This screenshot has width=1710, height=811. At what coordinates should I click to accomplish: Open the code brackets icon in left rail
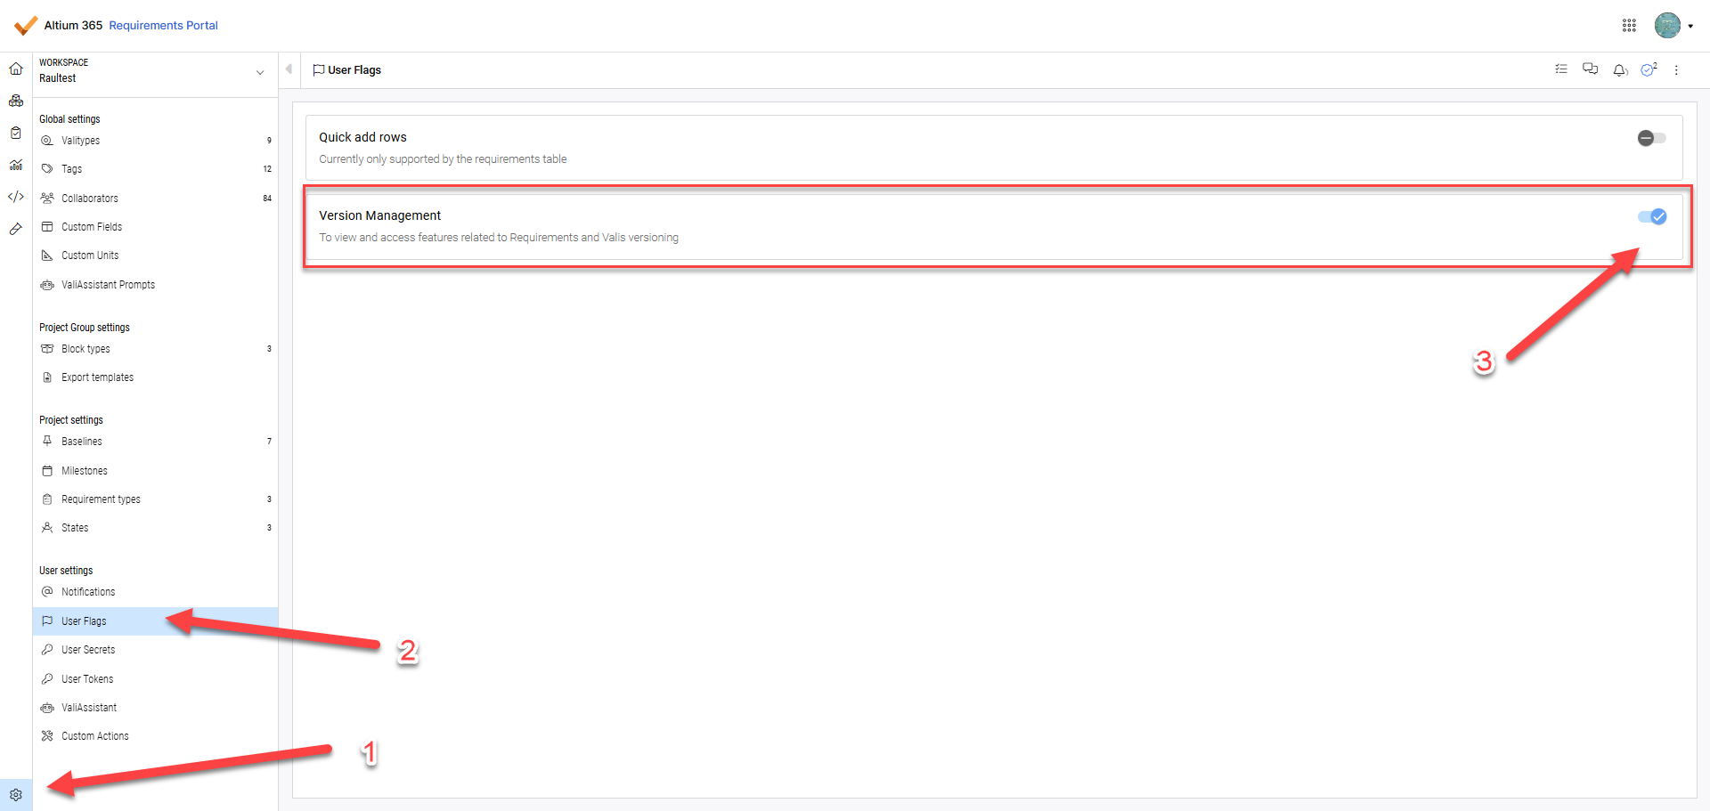pos(16,197)
